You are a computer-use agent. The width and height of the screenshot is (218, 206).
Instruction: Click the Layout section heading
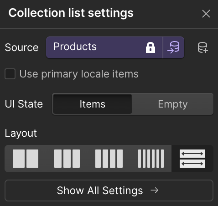(21, 133)
